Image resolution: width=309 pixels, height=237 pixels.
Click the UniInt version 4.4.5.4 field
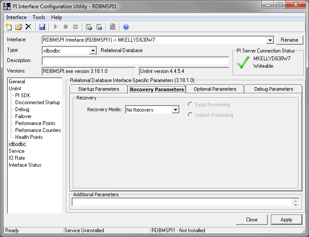coord(184,71)
